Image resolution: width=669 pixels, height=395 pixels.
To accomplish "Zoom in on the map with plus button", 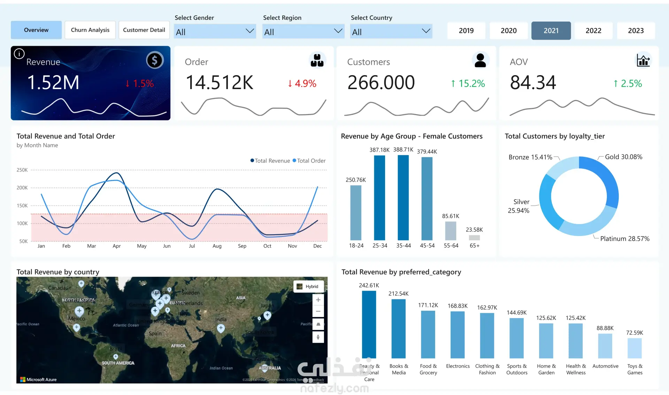I will point(318,300).
